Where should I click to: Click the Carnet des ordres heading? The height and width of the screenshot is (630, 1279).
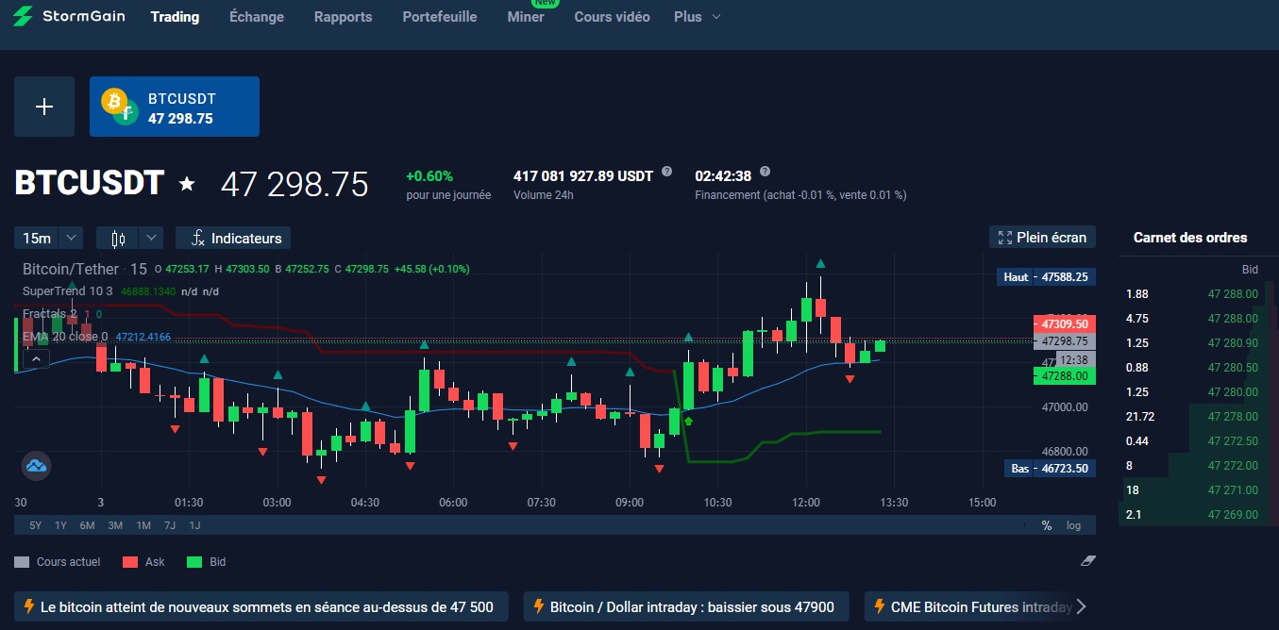click(x=1190, y=238)
